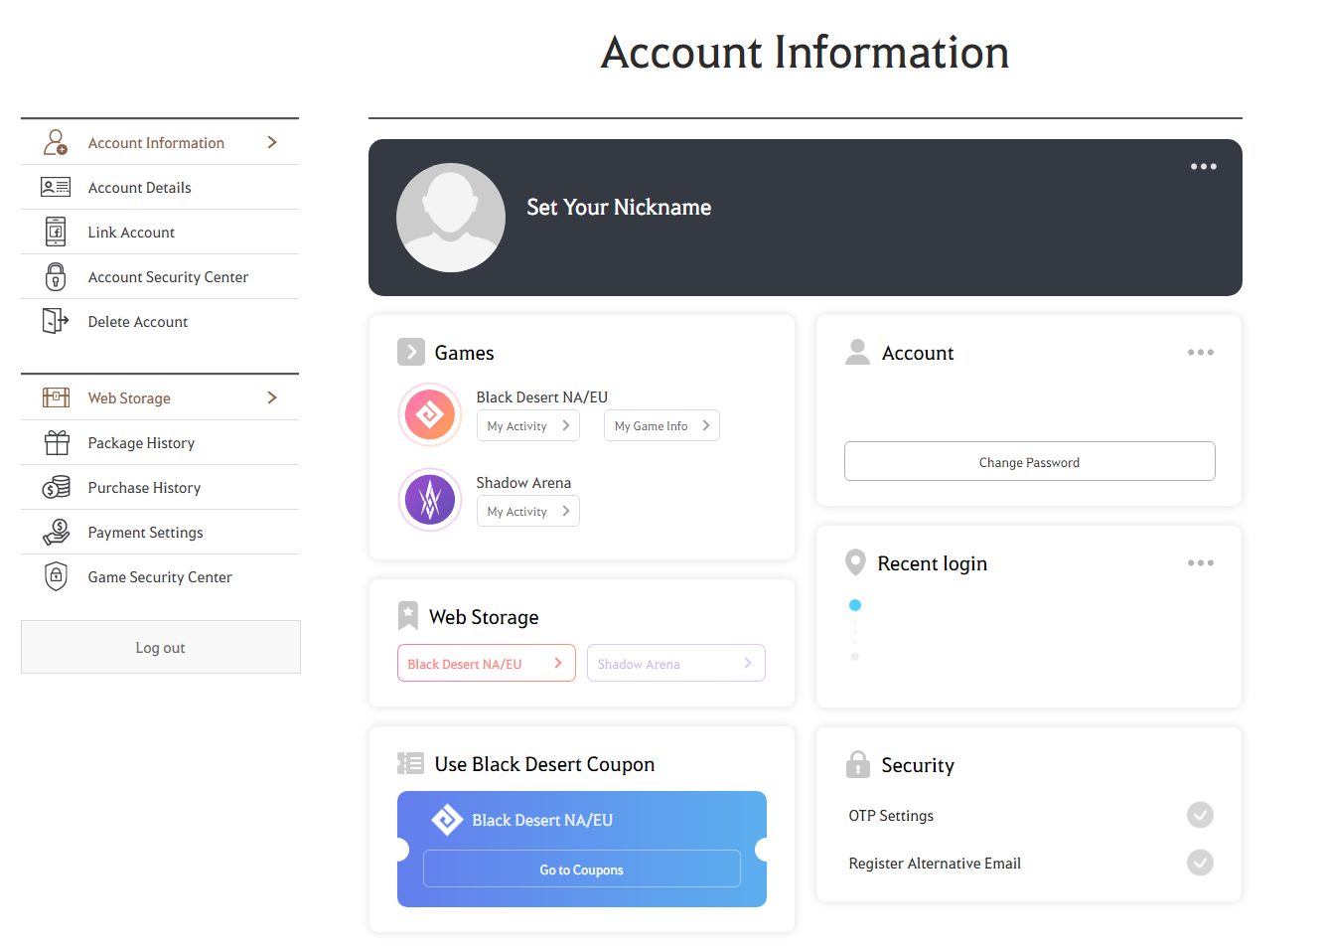
Task: Click the Use Black Desert Coupon heading
Action: (x=544, y=763)
